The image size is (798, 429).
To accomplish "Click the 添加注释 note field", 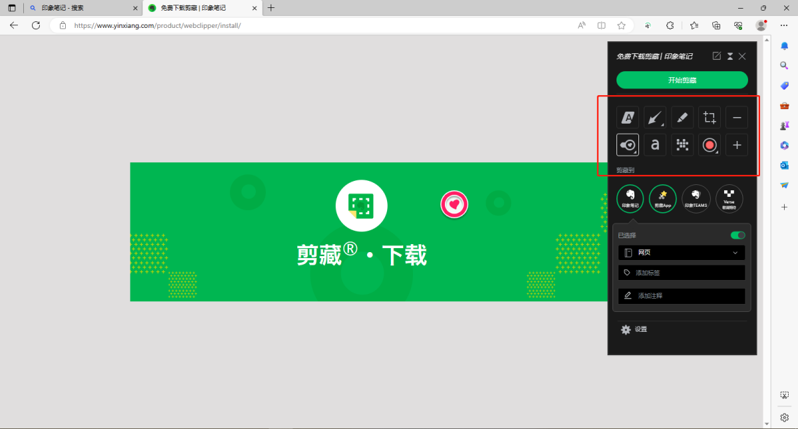I will [682, 296].
